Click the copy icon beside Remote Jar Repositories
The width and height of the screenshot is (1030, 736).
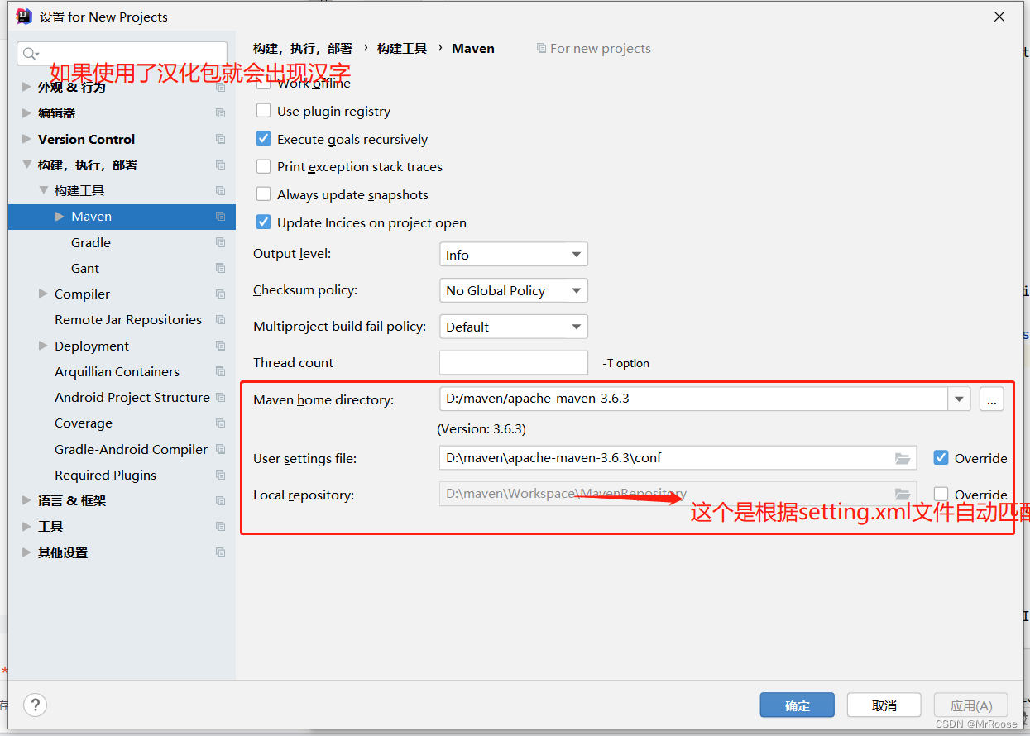[220, 319]
